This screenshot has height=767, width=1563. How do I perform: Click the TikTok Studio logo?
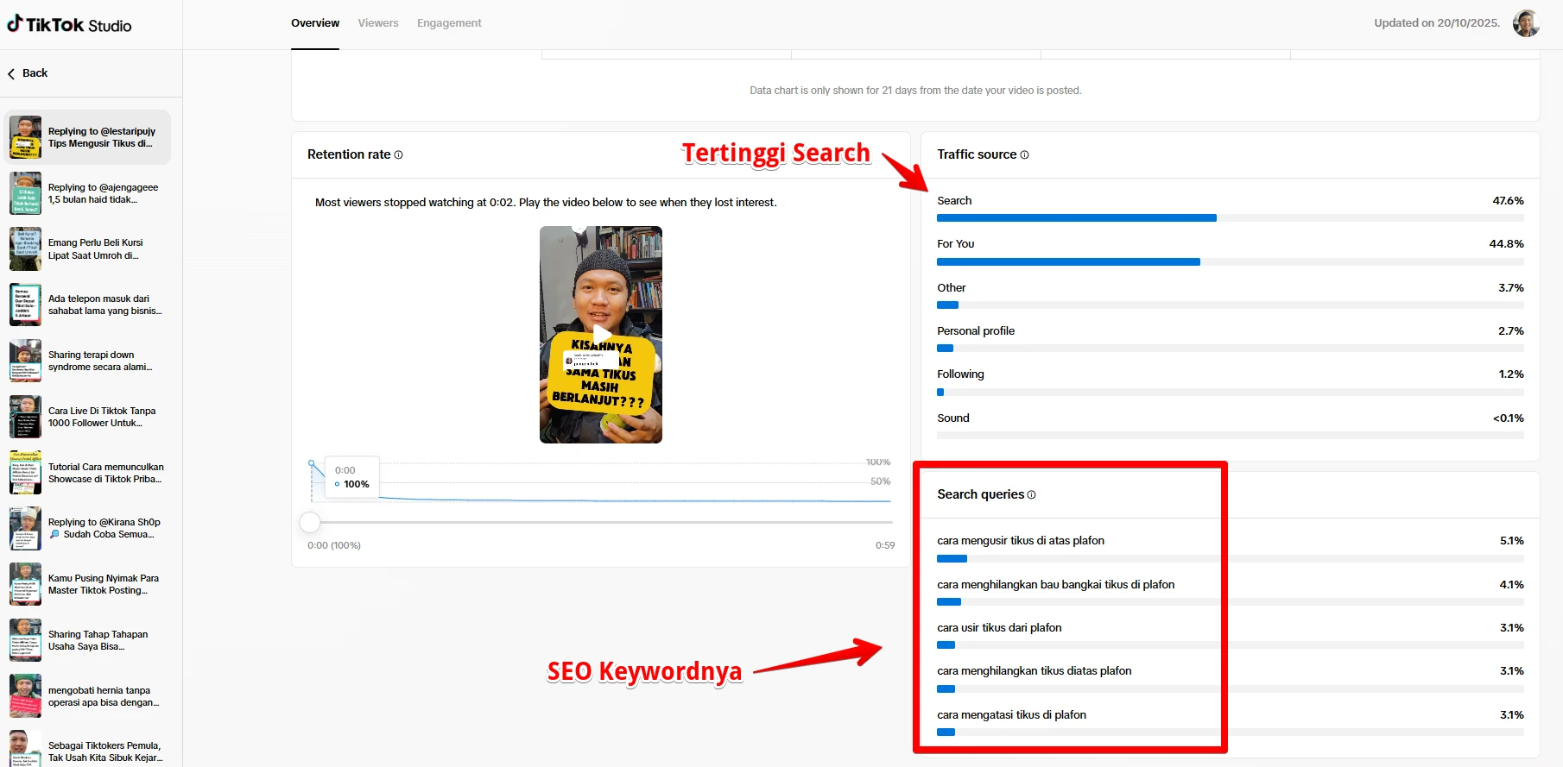[70, 25]
